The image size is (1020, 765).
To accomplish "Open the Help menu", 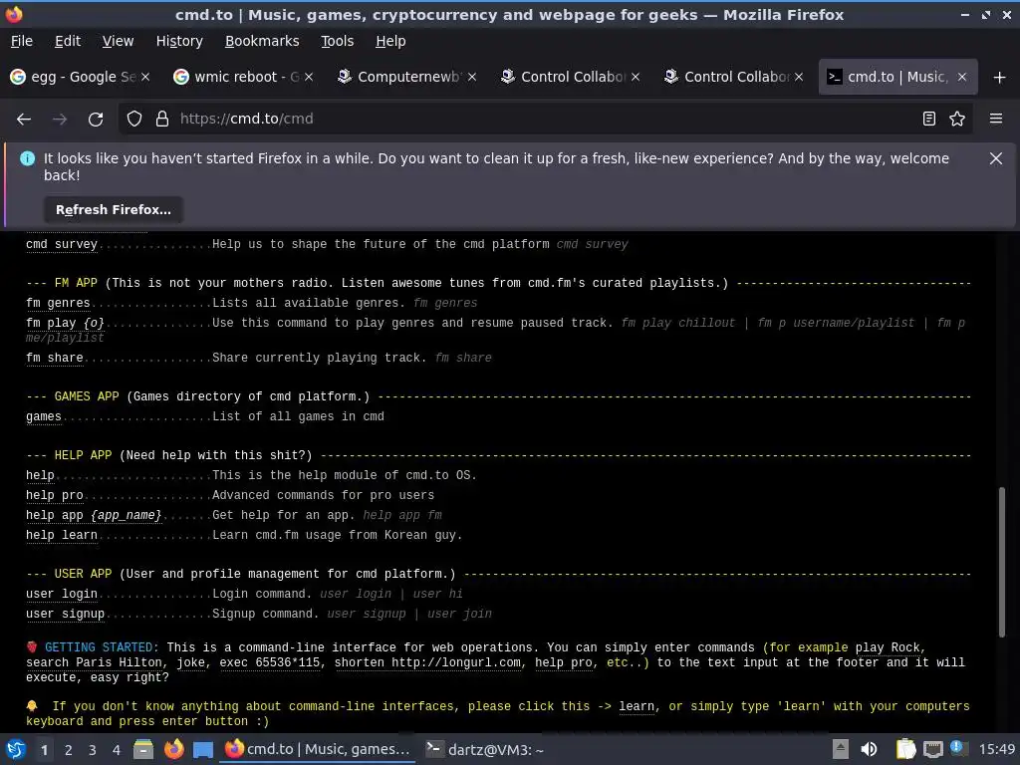I will tap(390, 41).
